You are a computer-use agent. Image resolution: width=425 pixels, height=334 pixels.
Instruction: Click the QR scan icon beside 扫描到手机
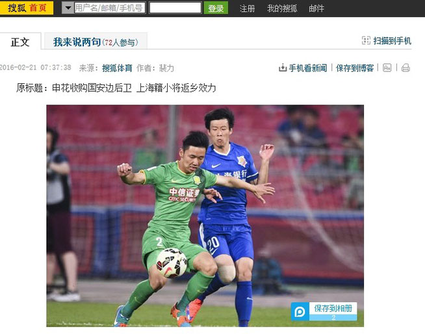pos(366,41)
